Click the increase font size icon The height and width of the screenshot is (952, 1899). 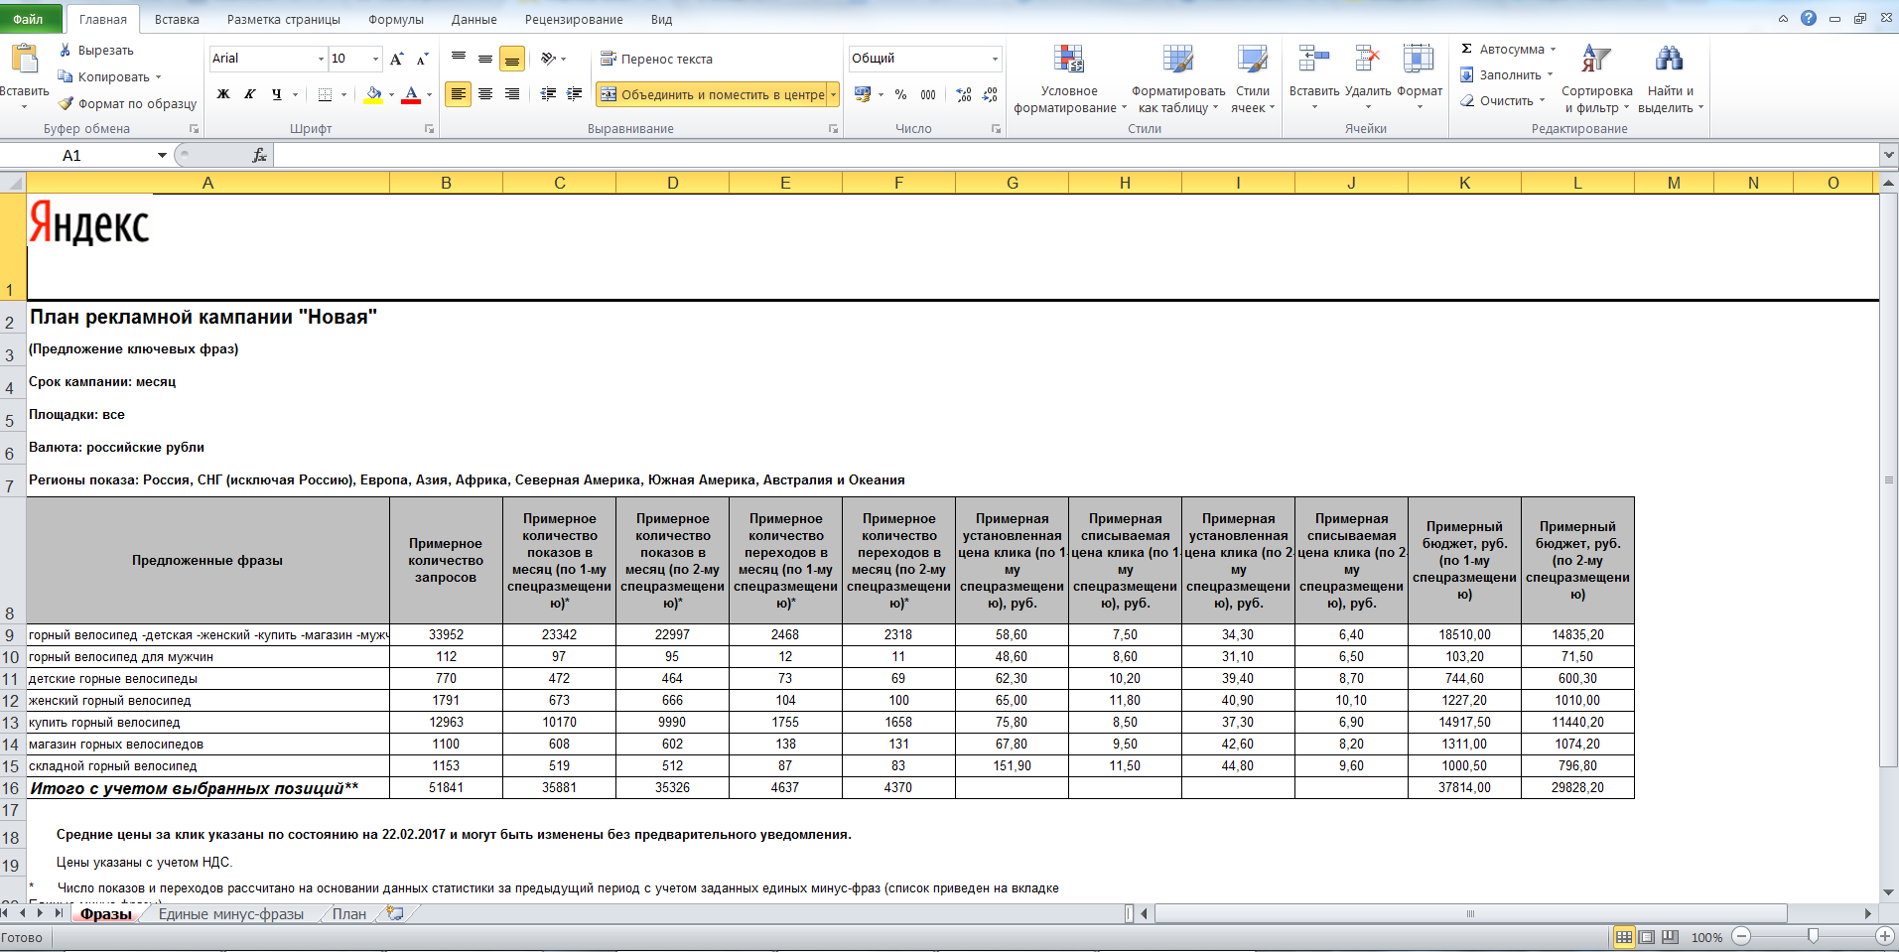pyautogui.click(x=397, y=59)
